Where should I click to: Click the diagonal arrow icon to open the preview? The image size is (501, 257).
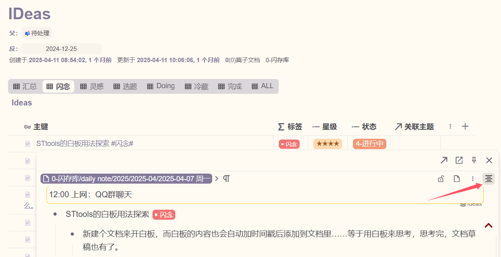coord(444,160)
